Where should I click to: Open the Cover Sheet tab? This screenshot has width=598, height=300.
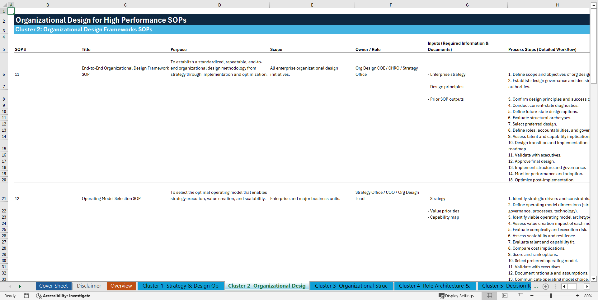point(53,286)
